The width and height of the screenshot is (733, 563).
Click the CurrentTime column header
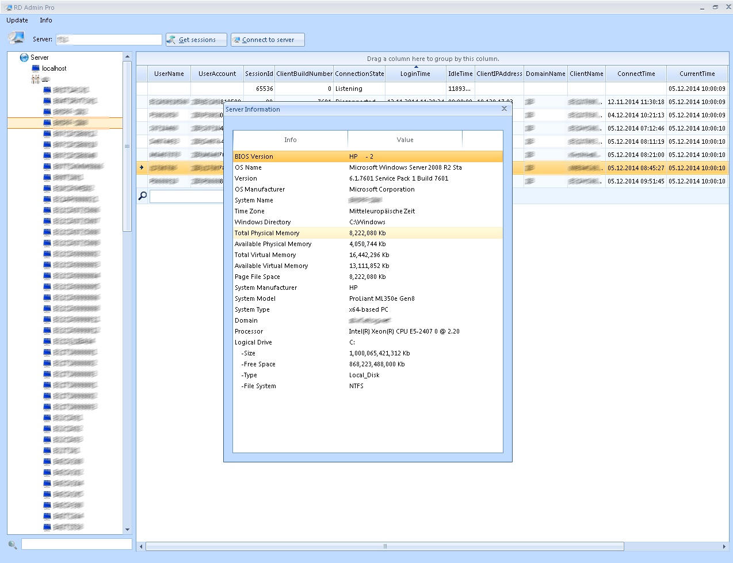click(697, 74)
